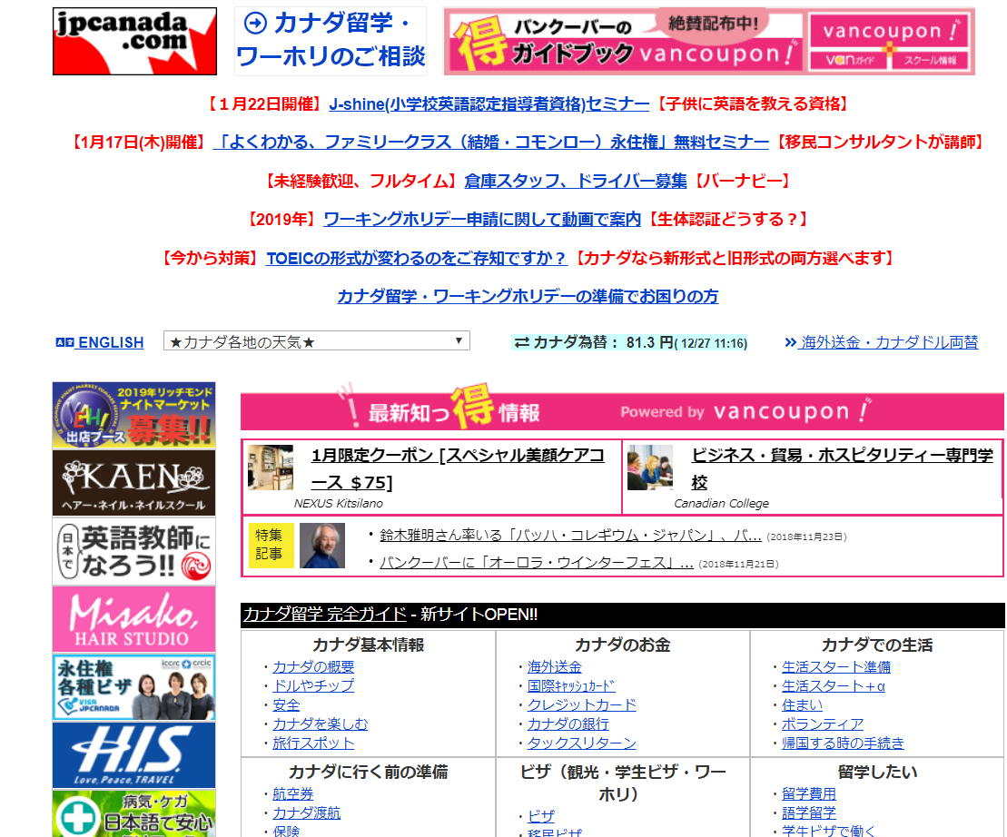Open カナダ留学・ワーホリのご相談 banner
The width and height of the screenshot is (1007, 837).
pos(331,41)
